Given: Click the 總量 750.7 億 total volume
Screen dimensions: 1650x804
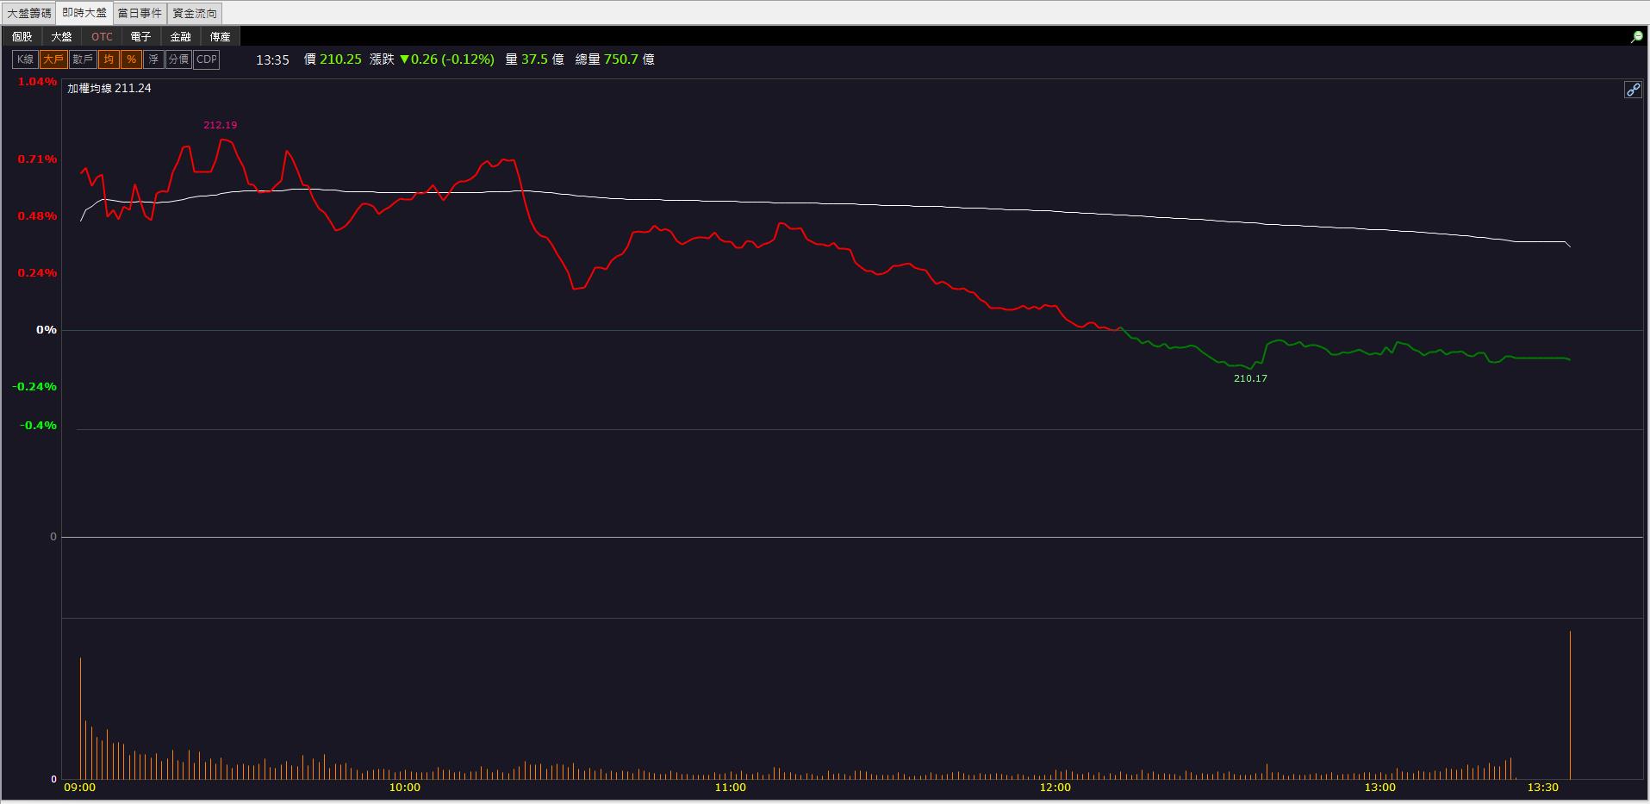Looking at the screenshot, I should point(615,59).
